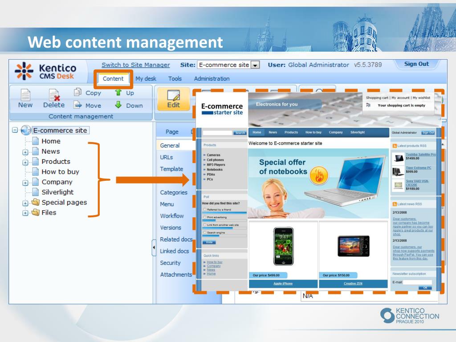This screenshot has height=342, width=456.
Task: Click the Delete document toolbar button
Action: point(54,98)
